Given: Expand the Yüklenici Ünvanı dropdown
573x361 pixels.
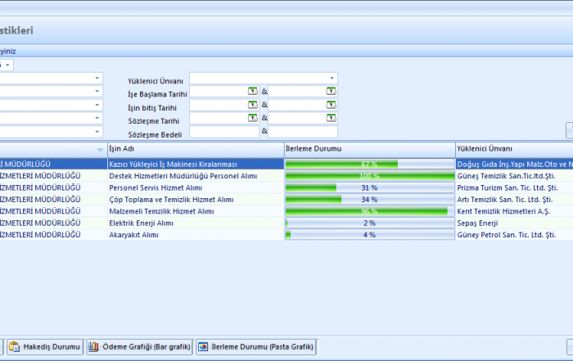Looking at the screenshot, I should [332, 79].
